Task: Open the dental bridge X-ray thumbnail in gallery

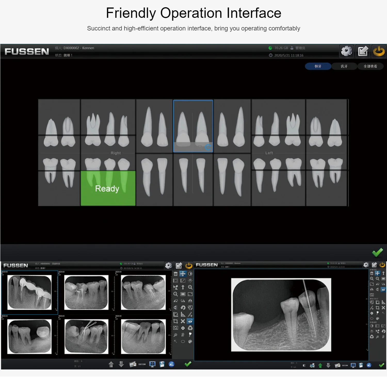Action: click(x=30, y=292)
